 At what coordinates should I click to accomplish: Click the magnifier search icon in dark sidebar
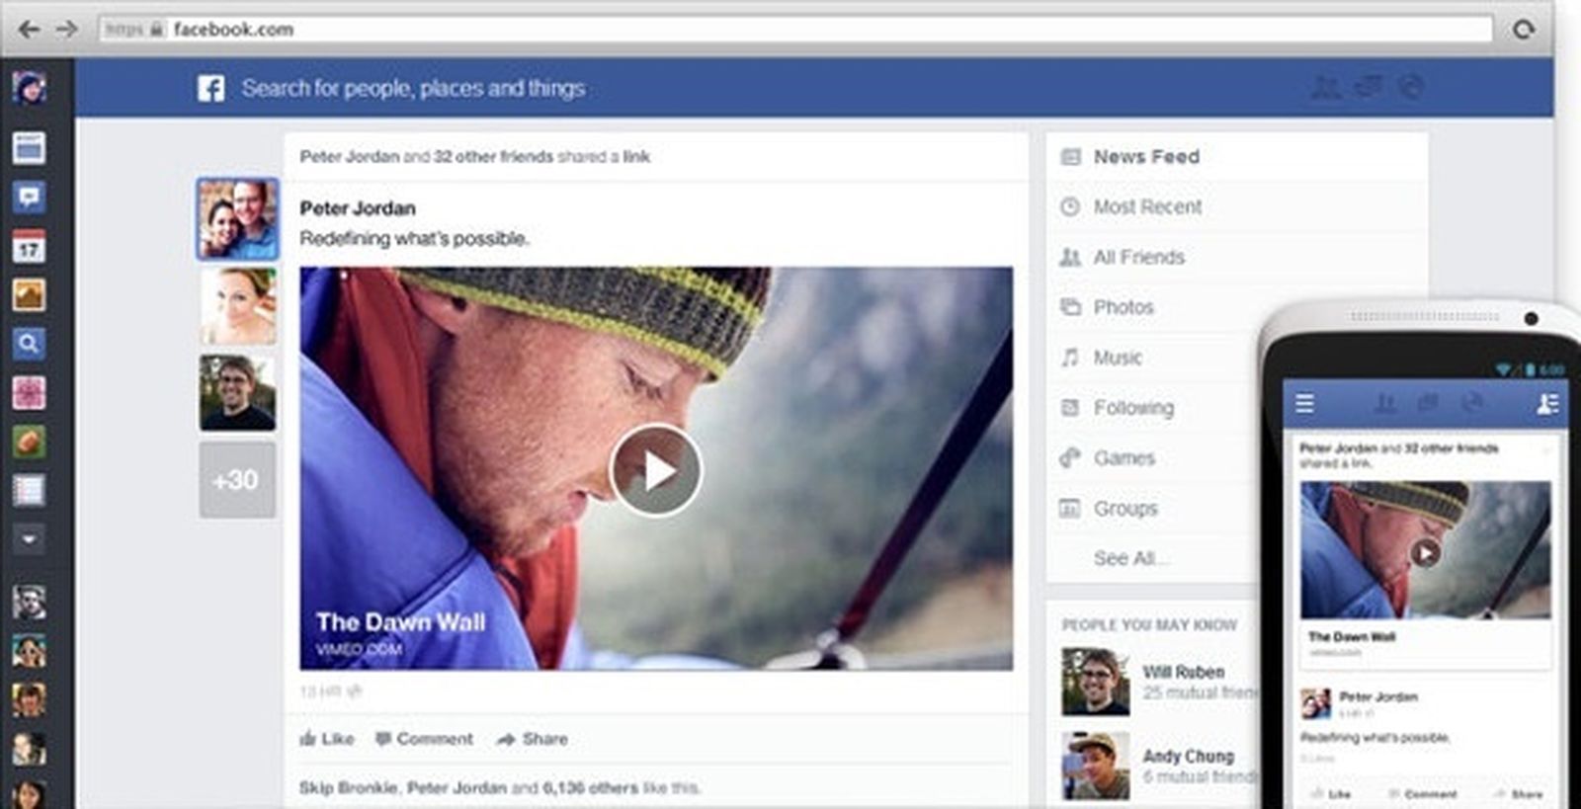pyautogui.click(x=29, y=344)
